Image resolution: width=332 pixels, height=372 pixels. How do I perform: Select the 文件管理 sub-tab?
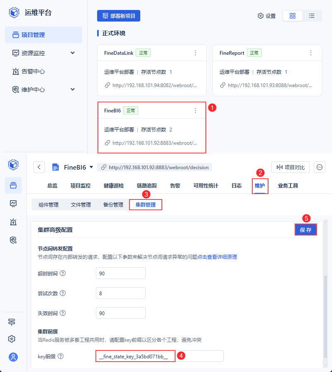coord(81,205)
